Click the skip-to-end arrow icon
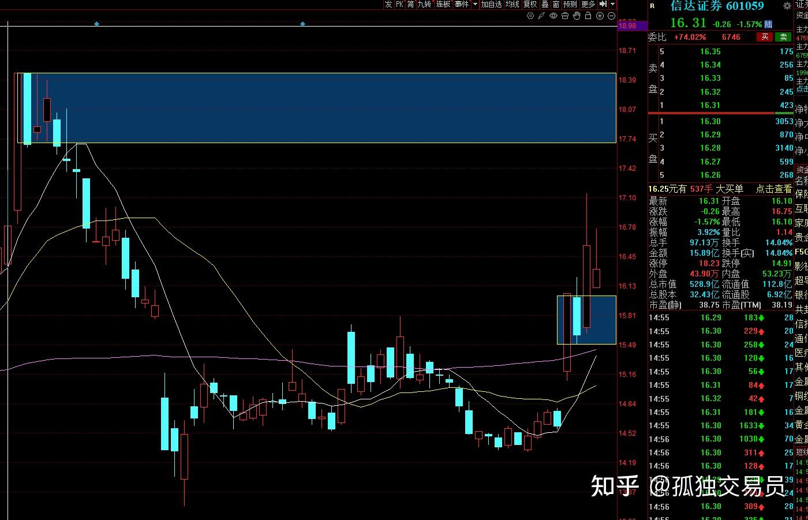 pyautogui.click(x=603, y=4)
